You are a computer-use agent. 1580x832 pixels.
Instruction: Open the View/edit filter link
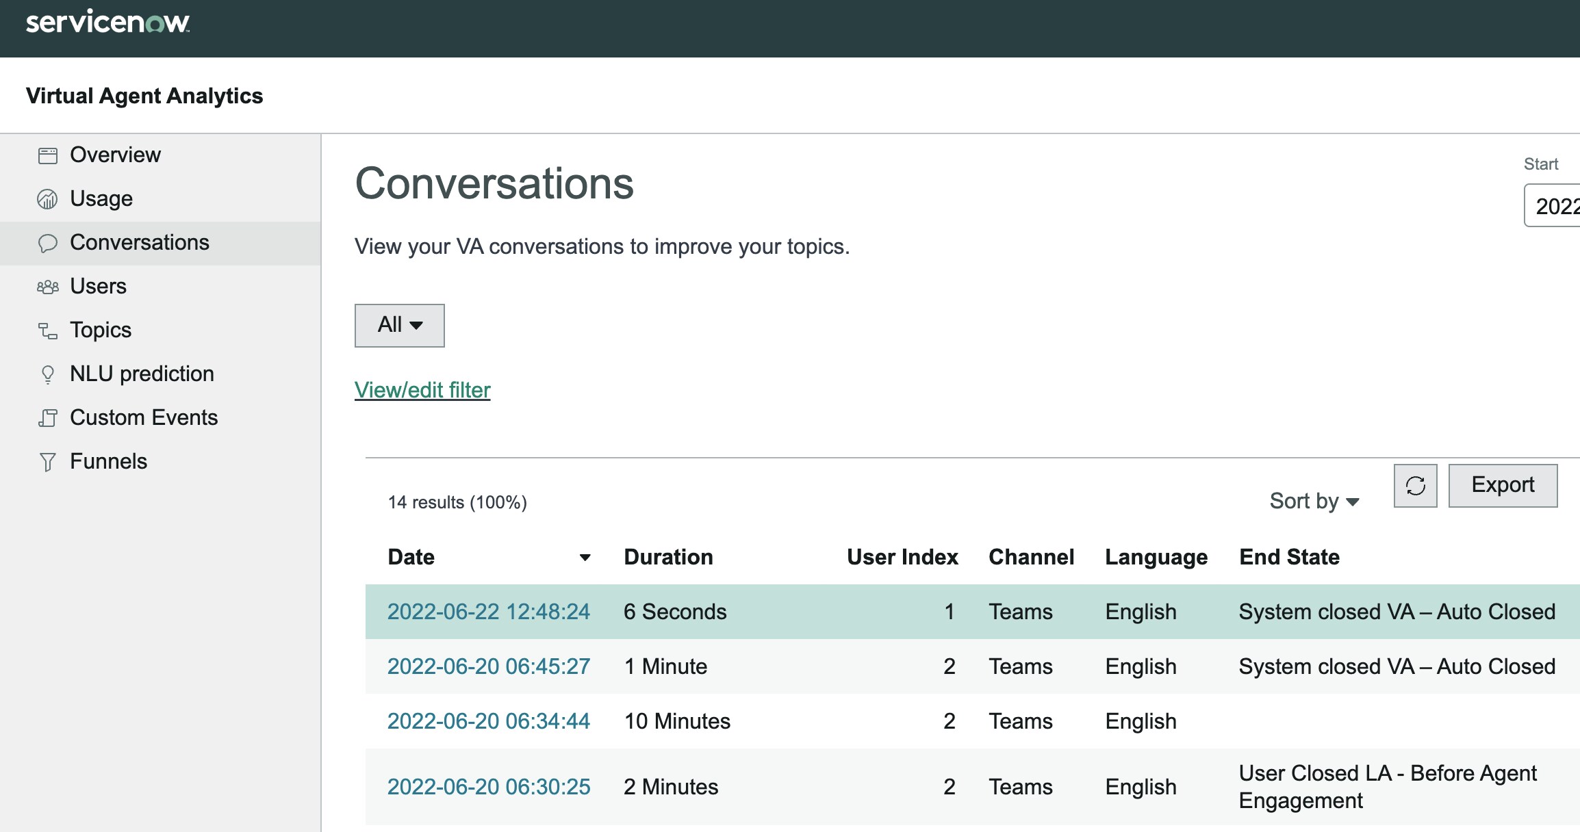click(x=422, y=390)
